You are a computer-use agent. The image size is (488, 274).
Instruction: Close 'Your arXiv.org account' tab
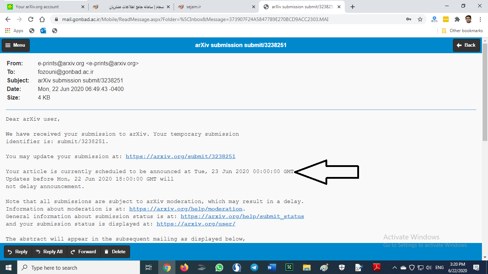(x=83, y=7)
